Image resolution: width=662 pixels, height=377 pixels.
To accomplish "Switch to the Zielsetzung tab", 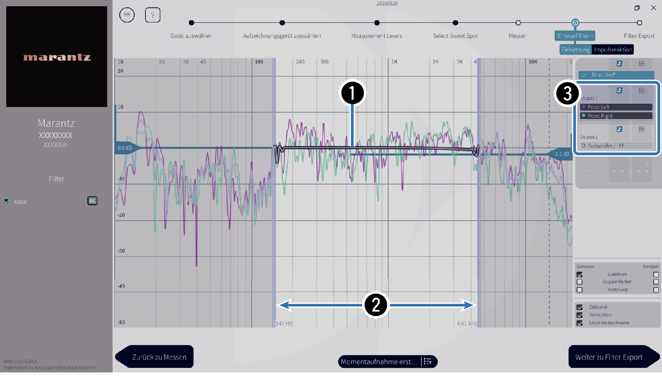I will click(575, 49).
